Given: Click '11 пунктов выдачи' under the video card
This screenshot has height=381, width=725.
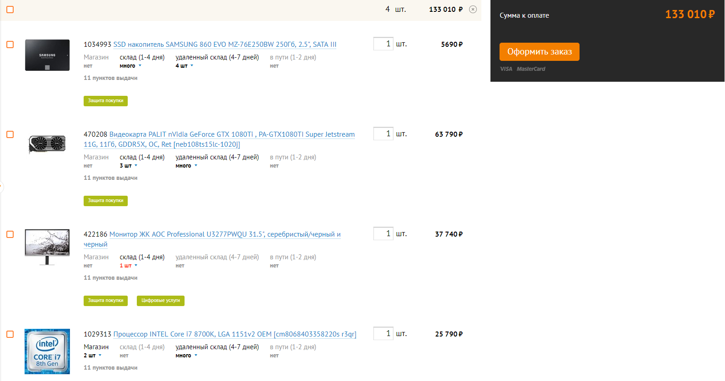Looking at the screenshot, I should tap(110, 178).
